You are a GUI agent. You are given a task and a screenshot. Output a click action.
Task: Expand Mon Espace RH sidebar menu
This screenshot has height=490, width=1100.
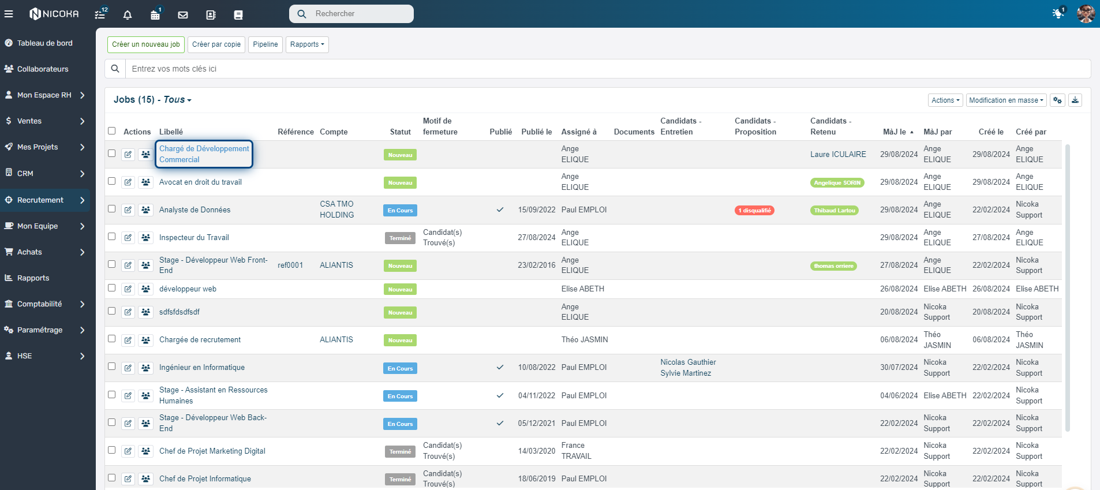click(x=45, y=95)
